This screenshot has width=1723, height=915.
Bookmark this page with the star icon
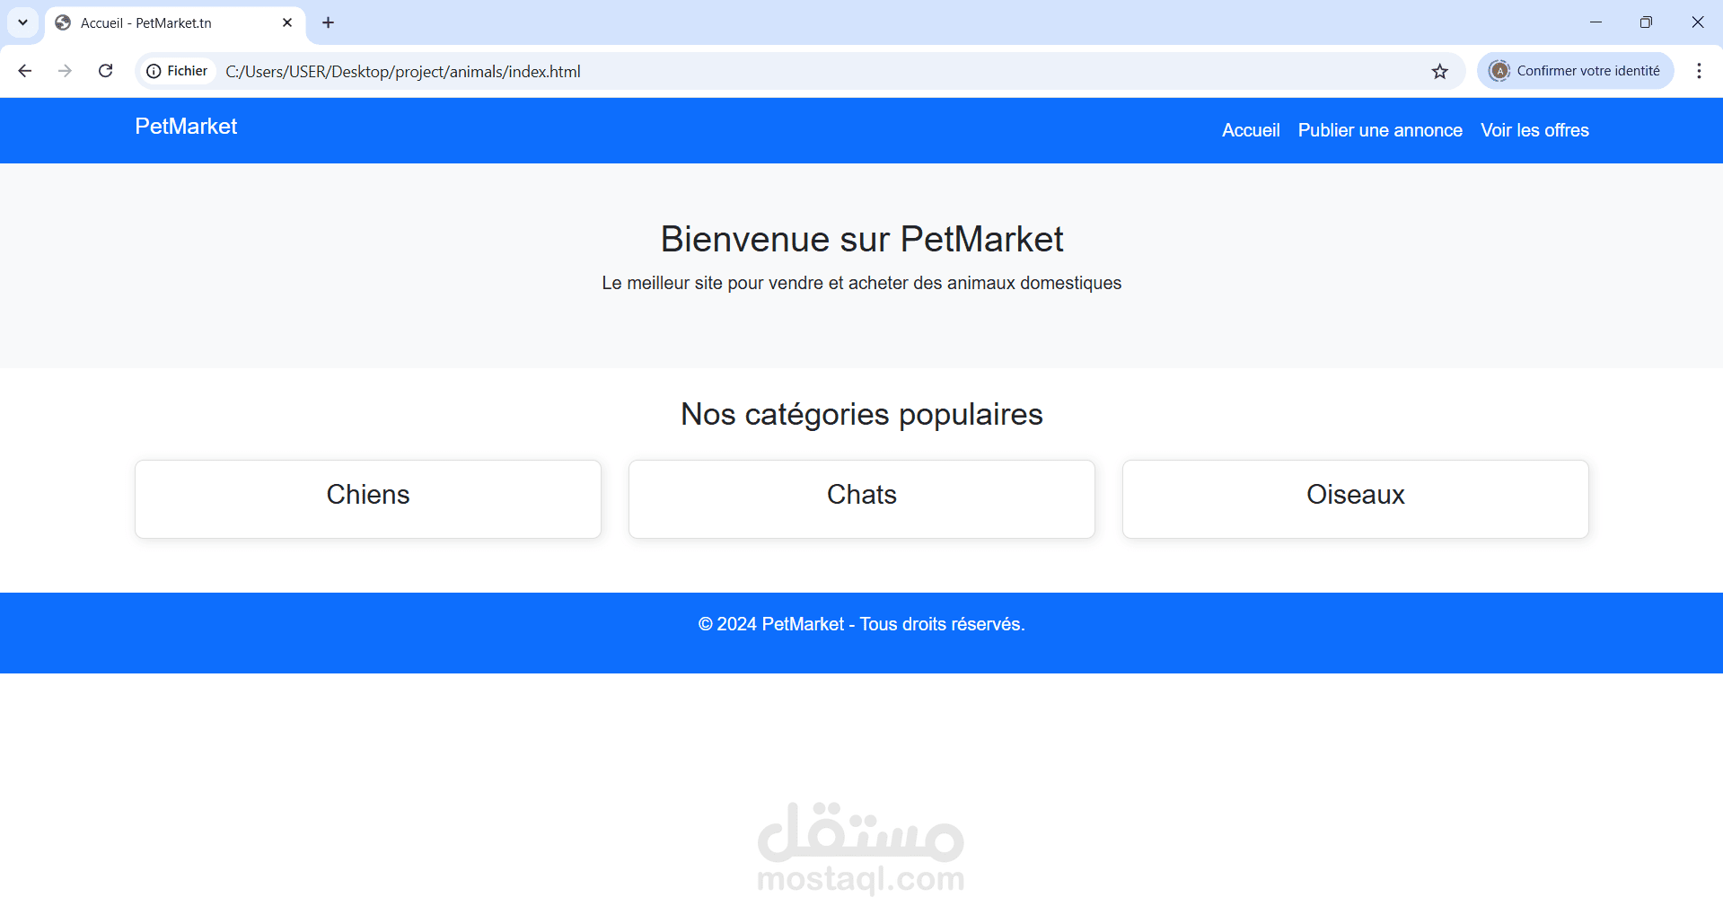(x=1440, y=71)
